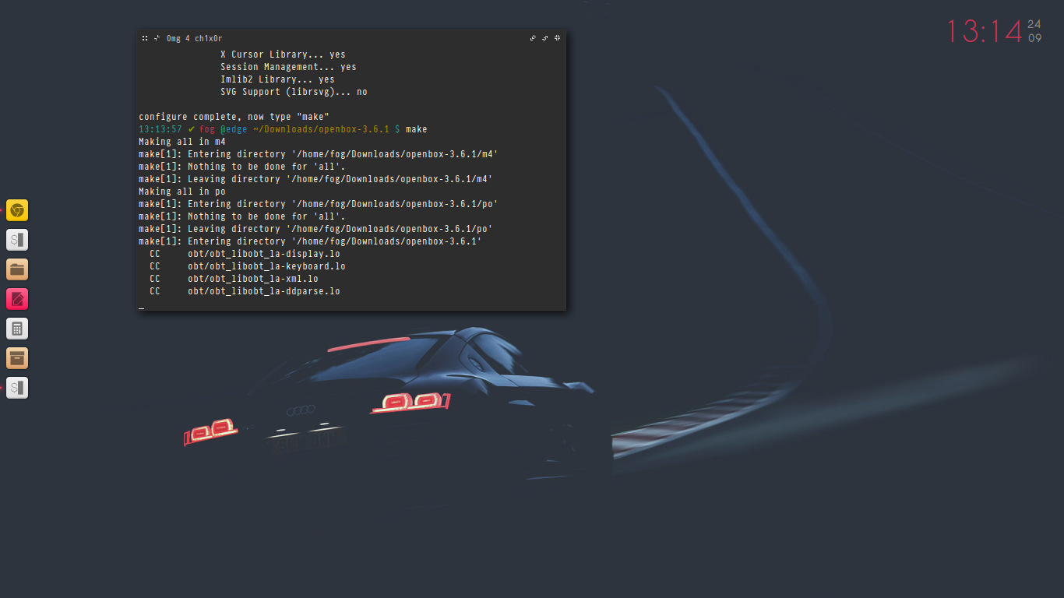
Task: Click the 13:14 desktop clock
Action: click(x=984, y=32)
